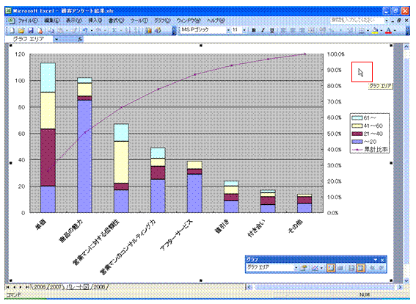Click the Angle Counterclockwise text icon
The image size is (416, 304).
point(382,268)
